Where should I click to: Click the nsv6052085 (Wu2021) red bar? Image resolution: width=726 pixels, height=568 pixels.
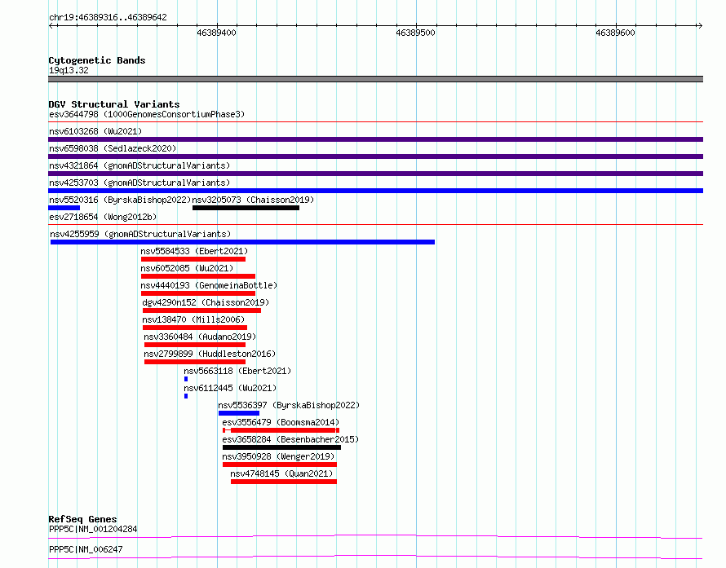(x=198, y=276)
